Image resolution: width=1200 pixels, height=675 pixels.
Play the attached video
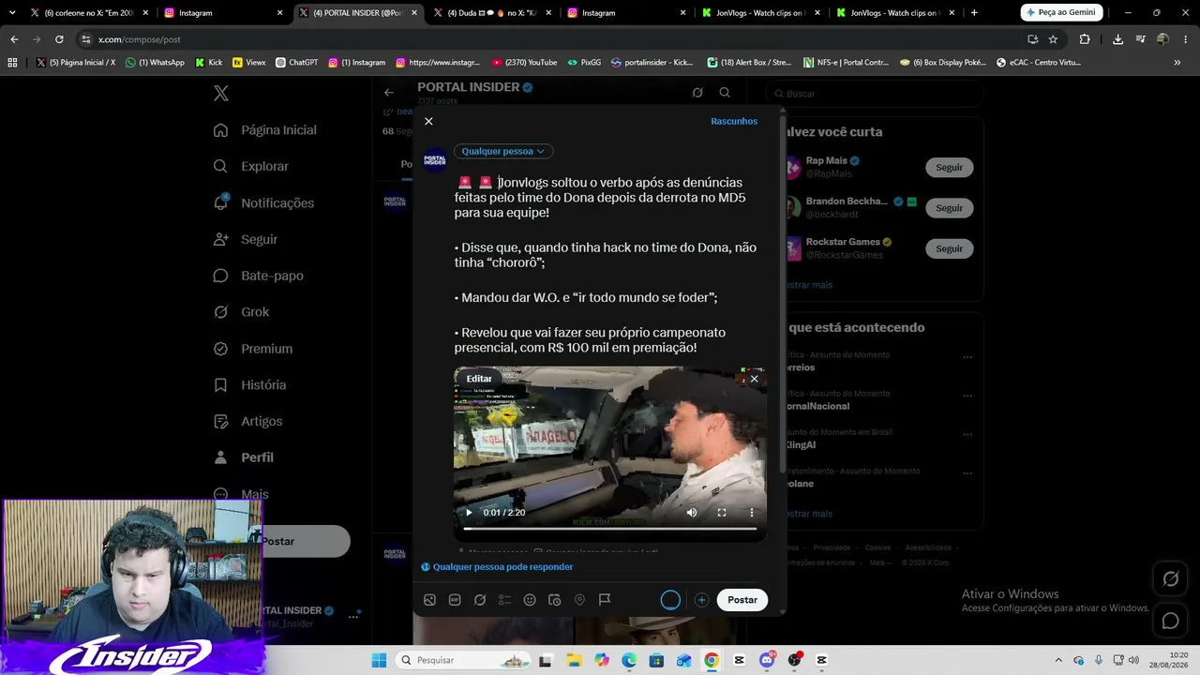coord(469,513)
